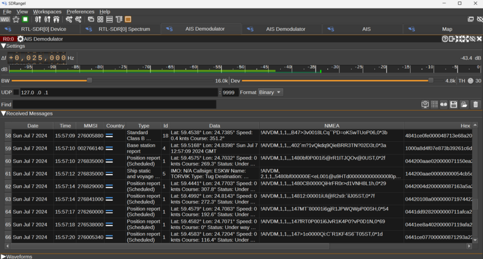Image resolution: width=483 pixels, height=259 pixels.
Task: Clear messages with trash icon
Action: click(x=476, y=104)
